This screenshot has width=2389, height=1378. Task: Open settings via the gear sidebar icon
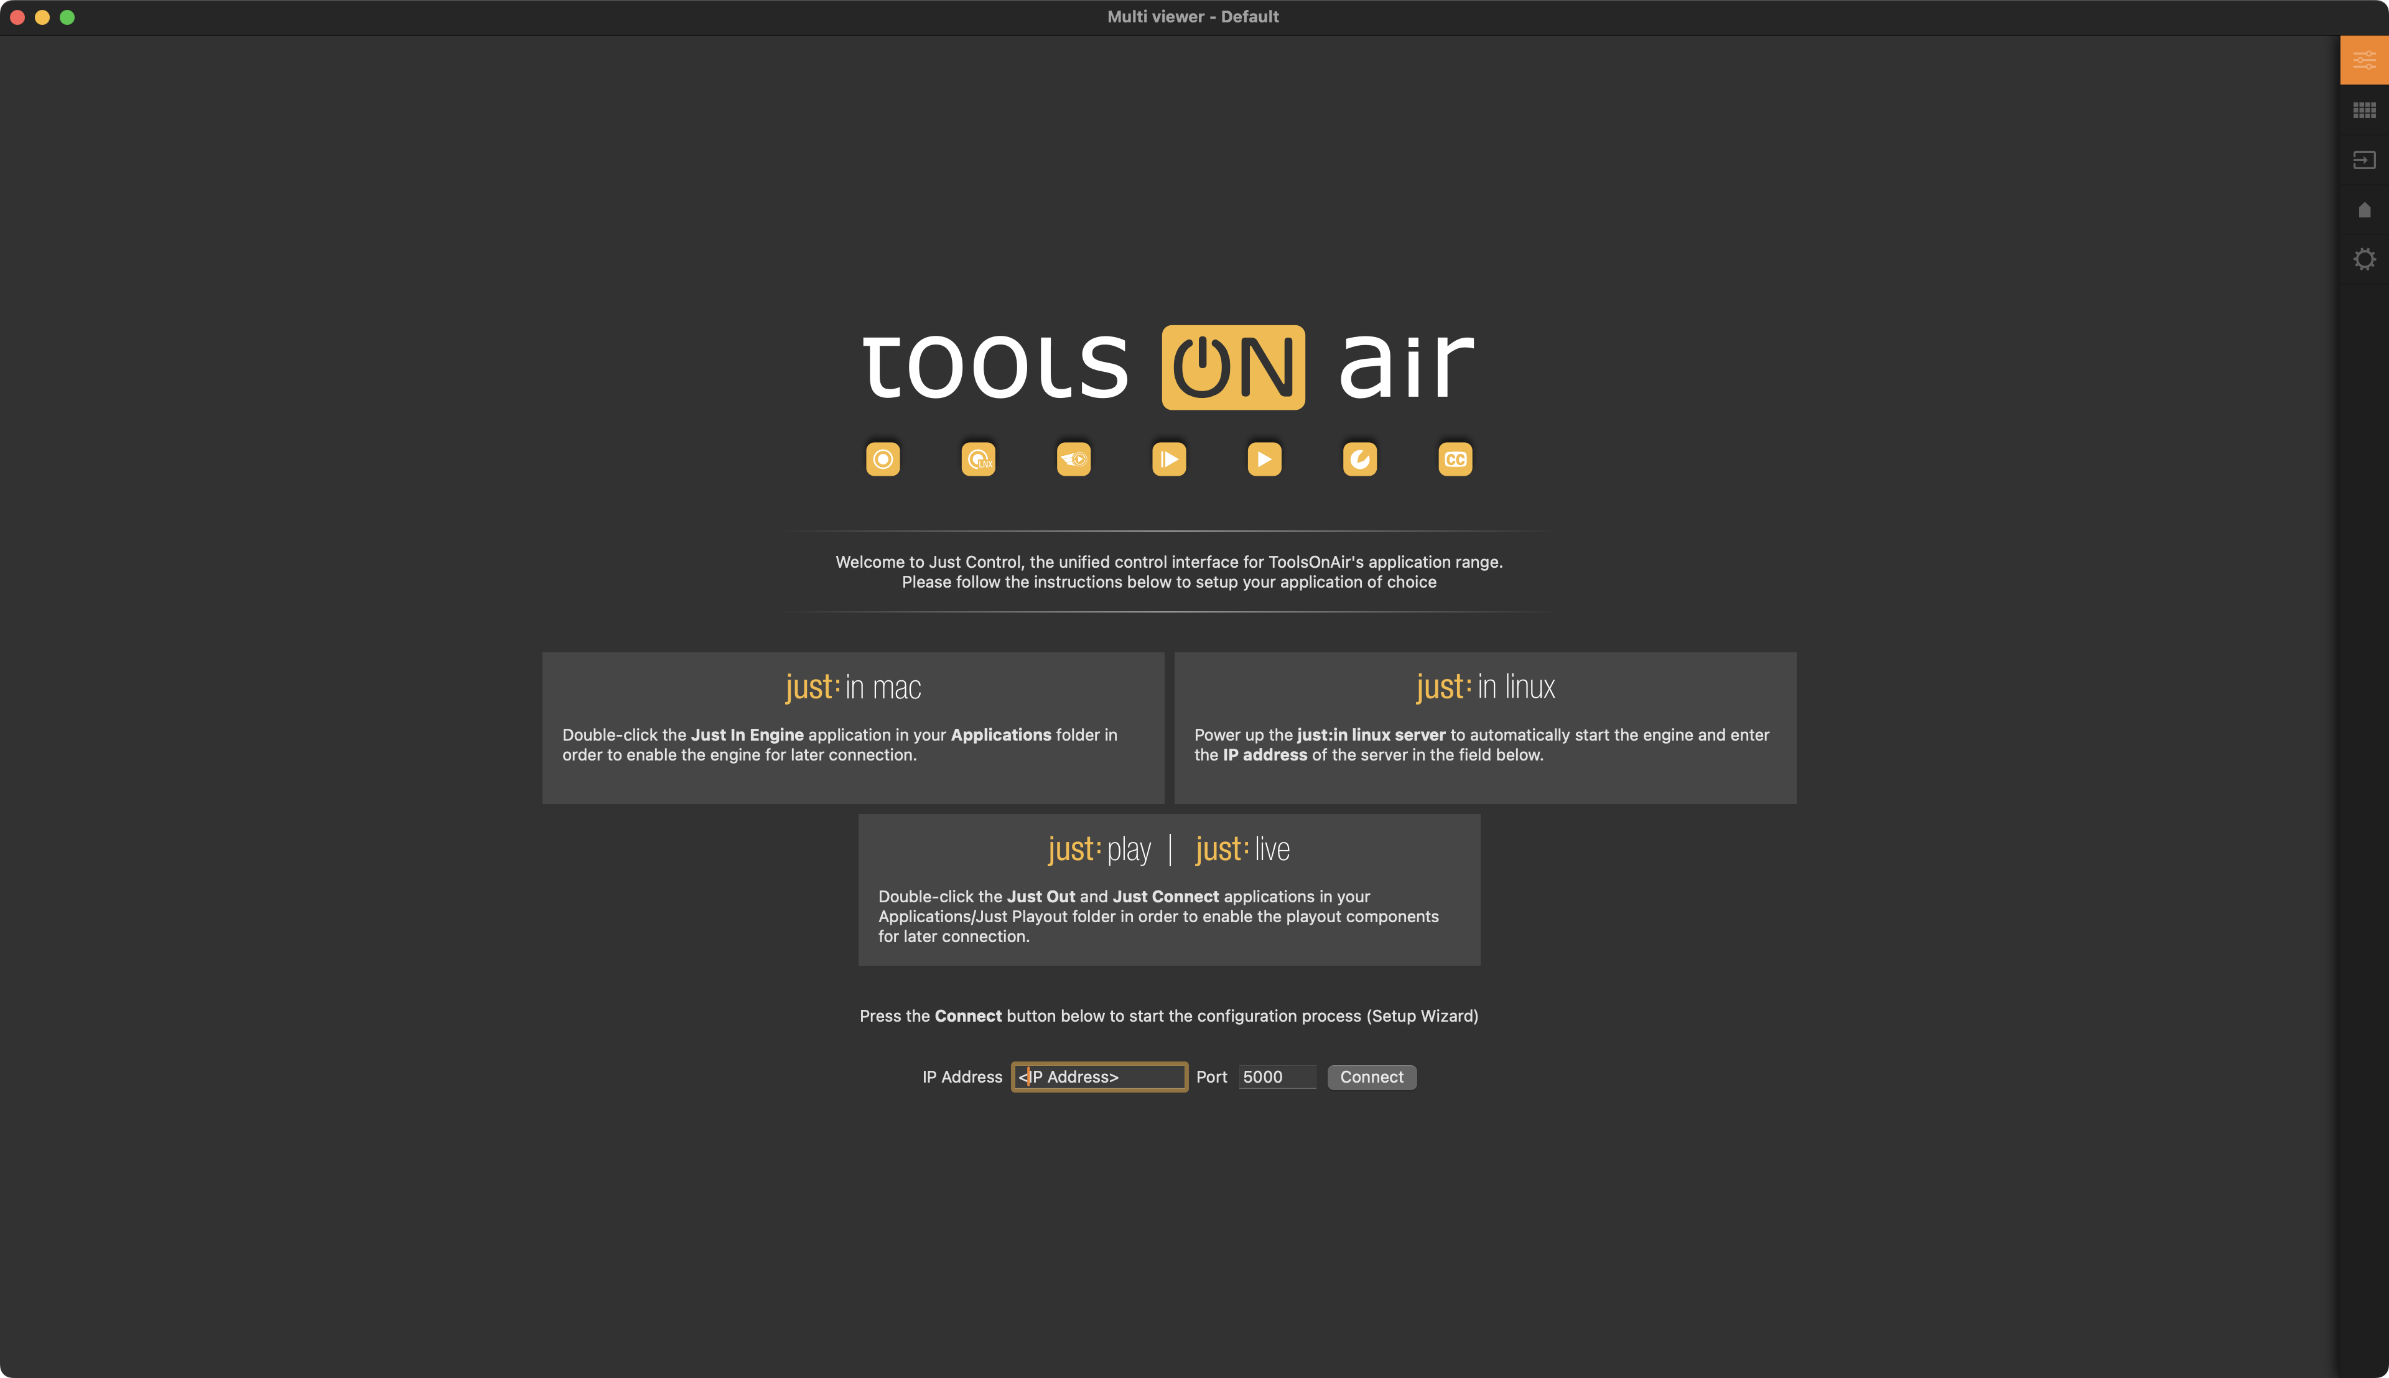tap(2364, 259)
